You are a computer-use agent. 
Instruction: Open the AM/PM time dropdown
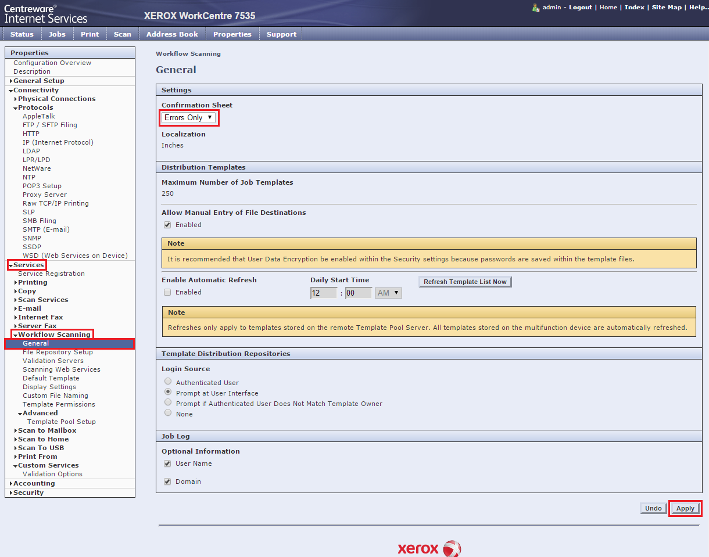pyautogui.click(x=388, y=293)
